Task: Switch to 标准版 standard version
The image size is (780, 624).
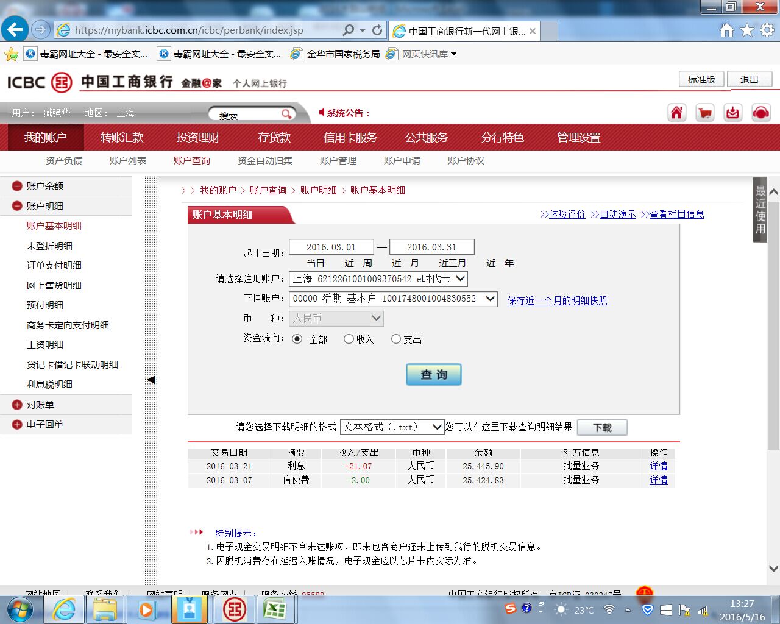Action: (701, 79)
